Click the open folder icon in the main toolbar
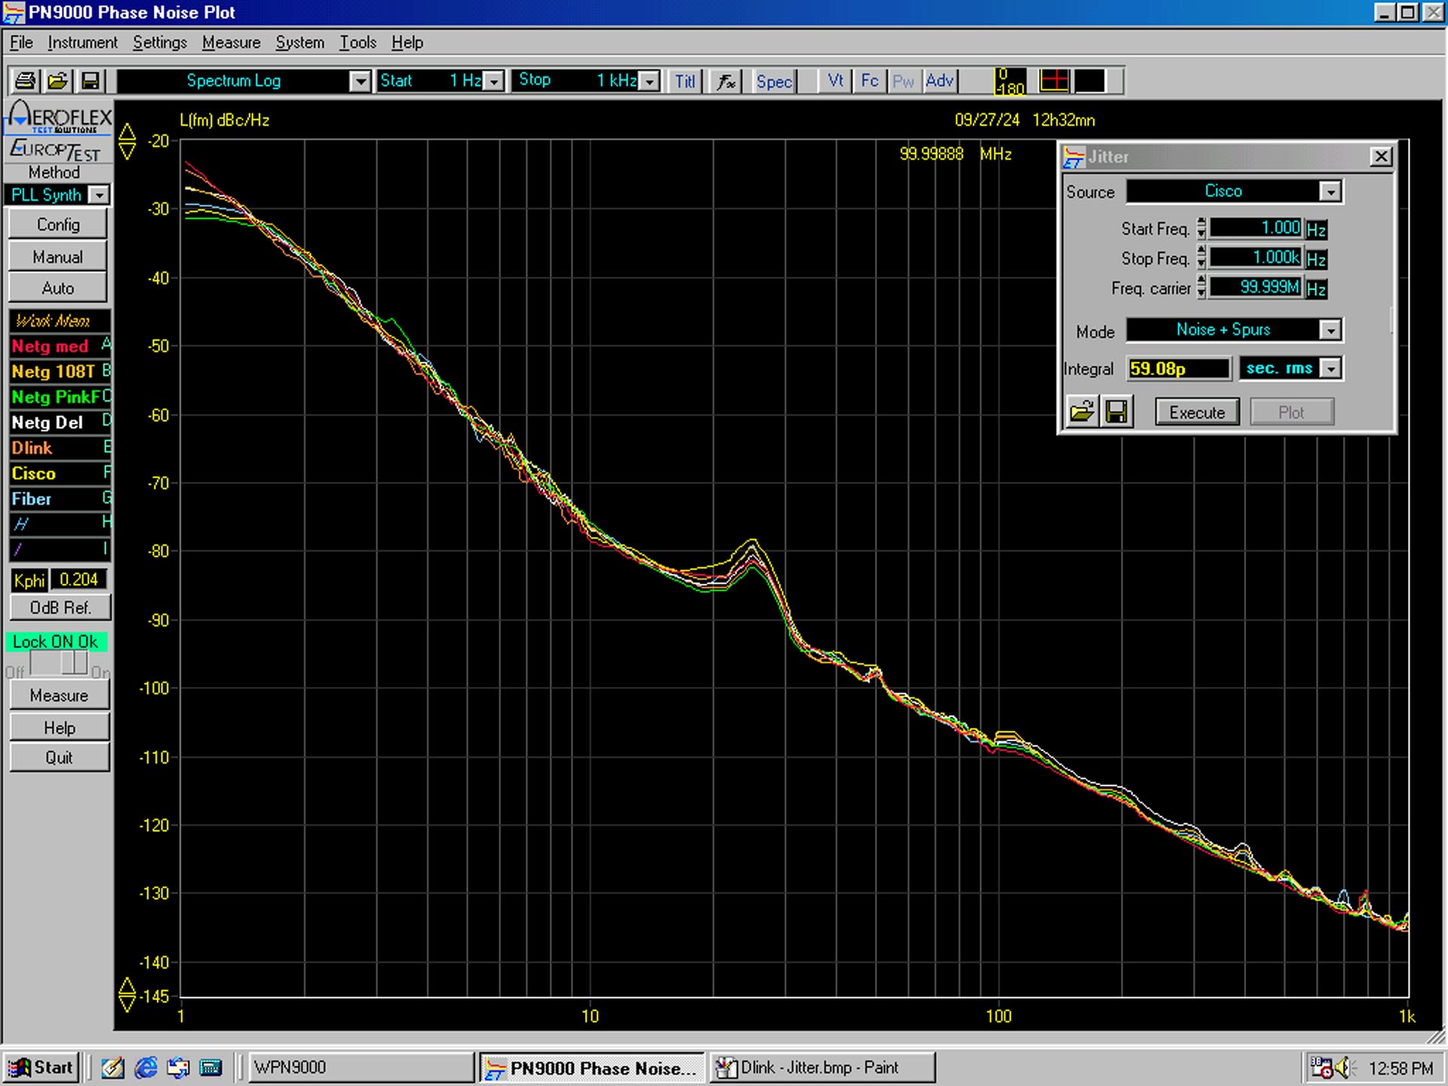 pyautogui.click(x=58, y=81)
